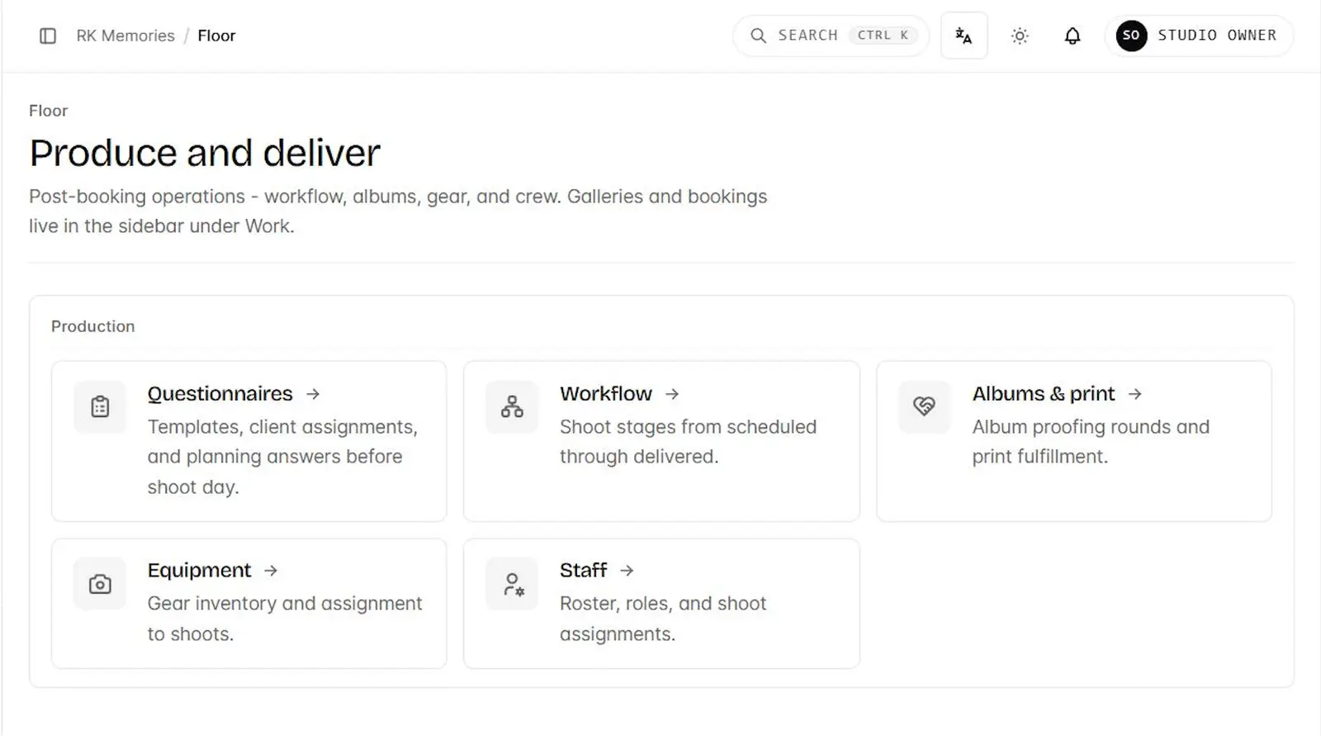1321x736 pixels.
Task: Click the arrow beside Albums & print
Action: 1135,394
